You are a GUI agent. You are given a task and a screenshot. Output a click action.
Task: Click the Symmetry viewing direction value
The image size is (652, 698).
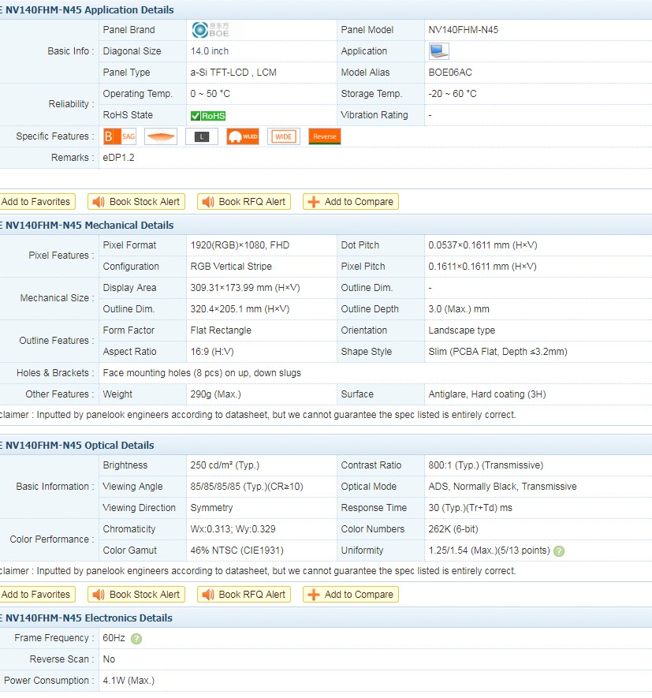(x=211, y=508)
